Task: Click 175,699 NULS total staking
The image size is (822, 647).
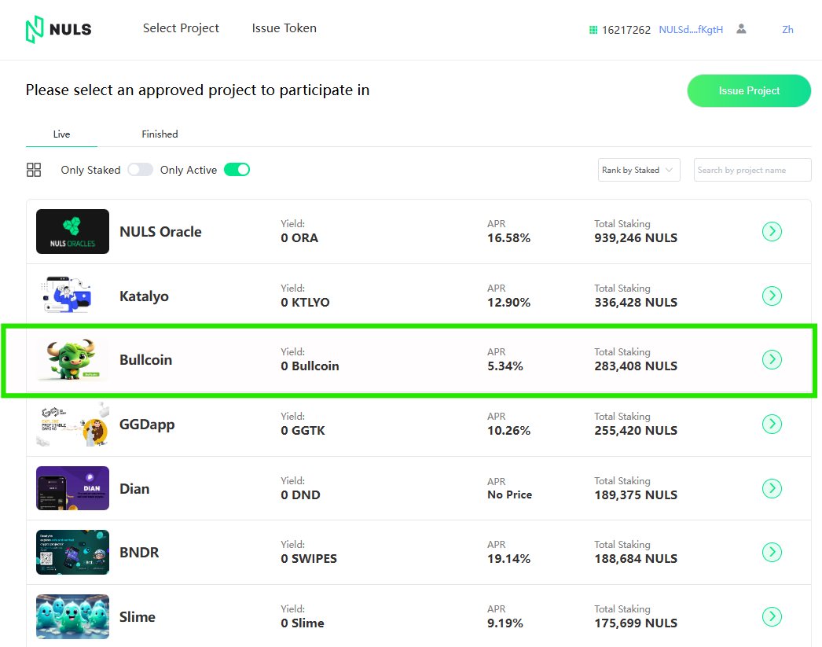Action: coord(636,623)
